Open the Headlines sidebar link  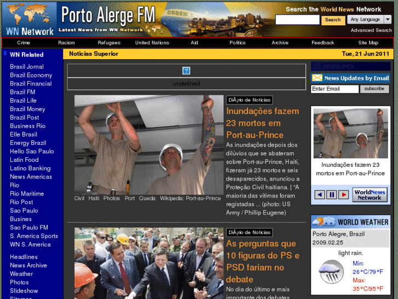coord(24,257)
